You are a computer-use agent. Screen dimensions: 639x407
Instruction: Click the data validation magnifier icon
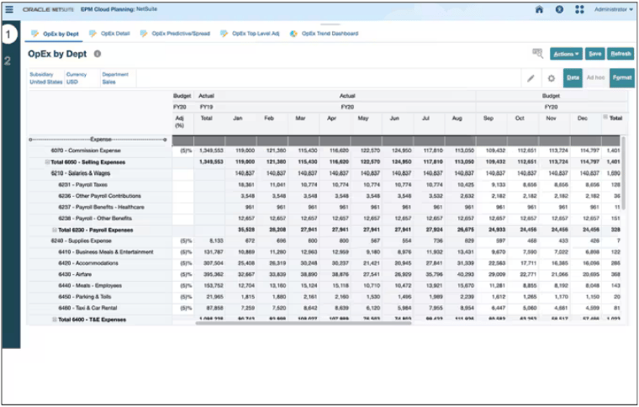pyautogui.click(x=537, y=53)
